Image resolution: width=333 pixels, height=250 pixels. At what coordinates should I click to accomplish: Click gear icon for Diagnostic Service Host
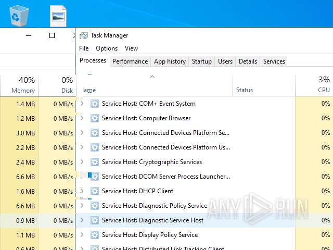tap(95, 220)
